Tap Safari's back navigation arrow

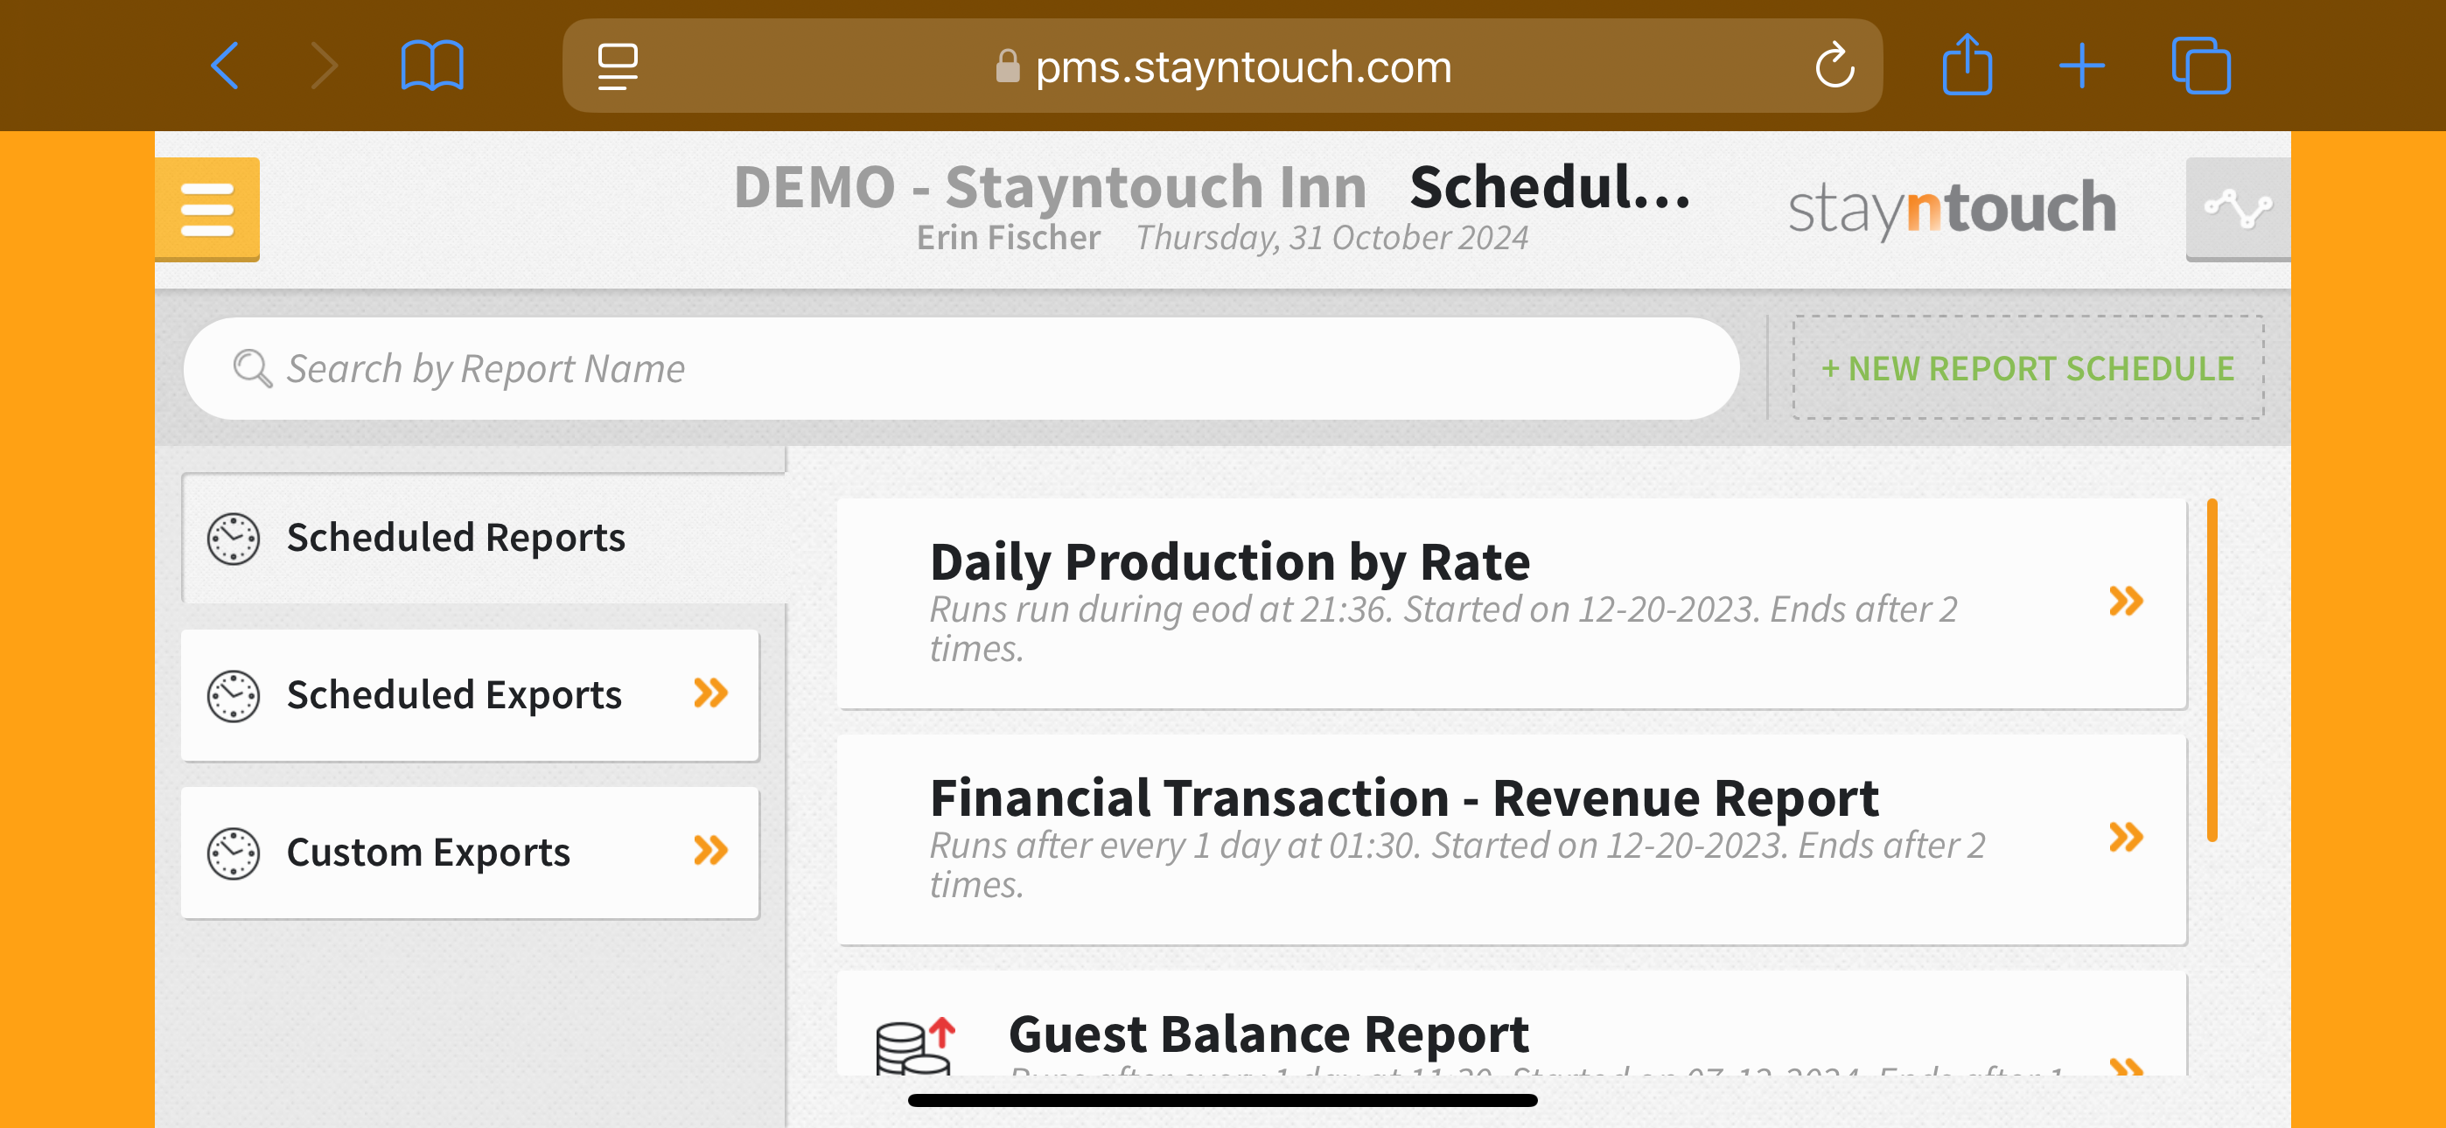[225, 66]
